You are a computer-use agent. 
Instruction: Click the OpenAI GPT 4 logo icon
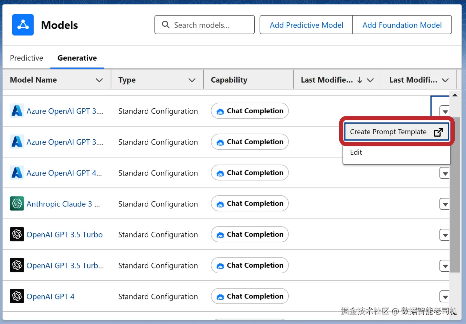point(17,296)
